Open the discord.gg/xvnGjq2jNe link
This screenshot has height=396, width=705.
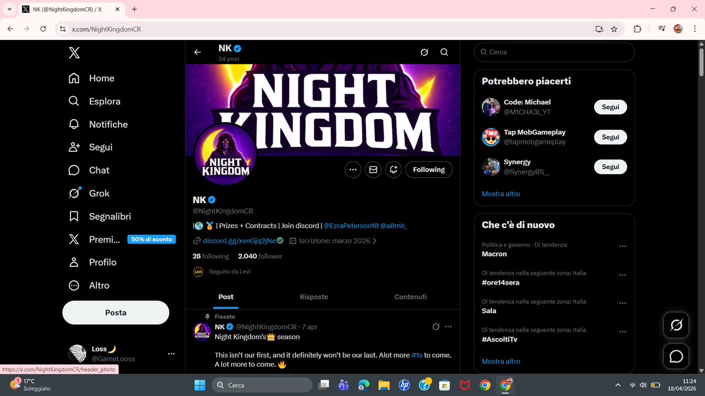pos(239,241)
